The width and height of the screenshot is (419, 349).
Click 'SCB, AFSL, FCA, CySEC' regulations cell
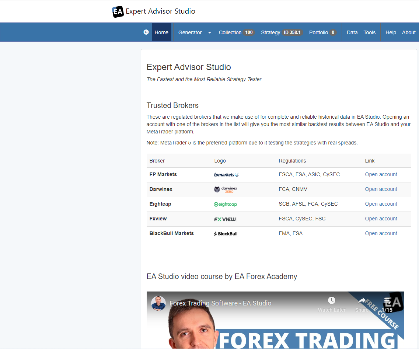[308, 204]
